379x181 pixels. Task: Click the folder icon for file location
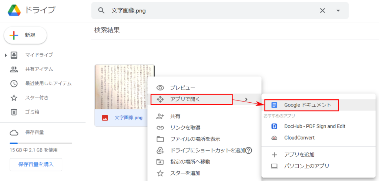tap(160, 139)
